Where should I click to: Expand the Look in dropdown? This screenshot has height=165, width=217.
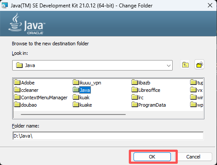168,65
